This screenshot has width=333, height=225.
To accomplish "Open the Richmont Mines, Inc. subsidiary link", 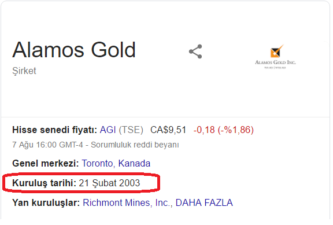I will [x=127, y=202].
